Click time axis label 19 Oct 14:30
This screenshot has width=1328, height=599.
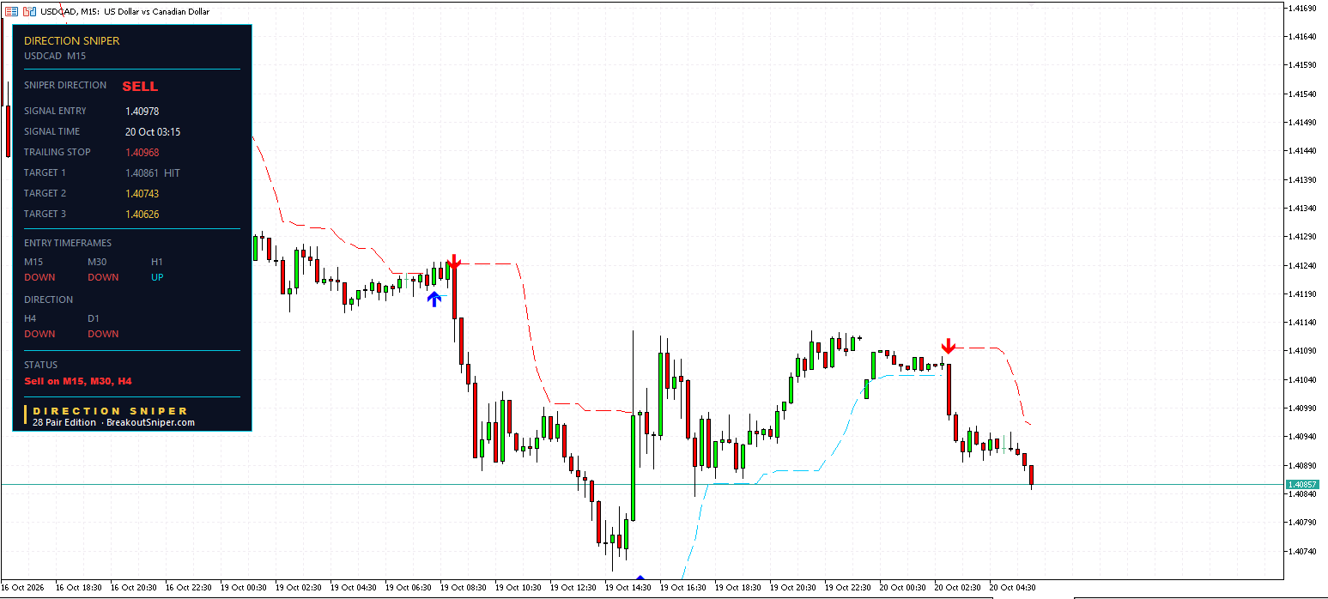pyautogui.click(x=629, y=589)
